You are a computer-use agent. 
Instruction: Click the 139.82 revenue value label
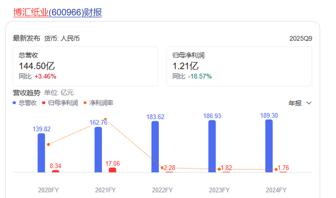[42, 129]
